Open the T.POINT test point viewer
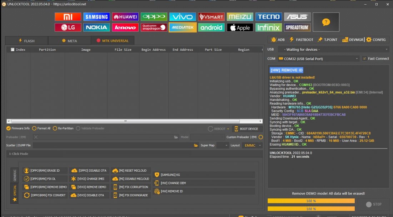 pyautogui.click(x=328, y=40)
